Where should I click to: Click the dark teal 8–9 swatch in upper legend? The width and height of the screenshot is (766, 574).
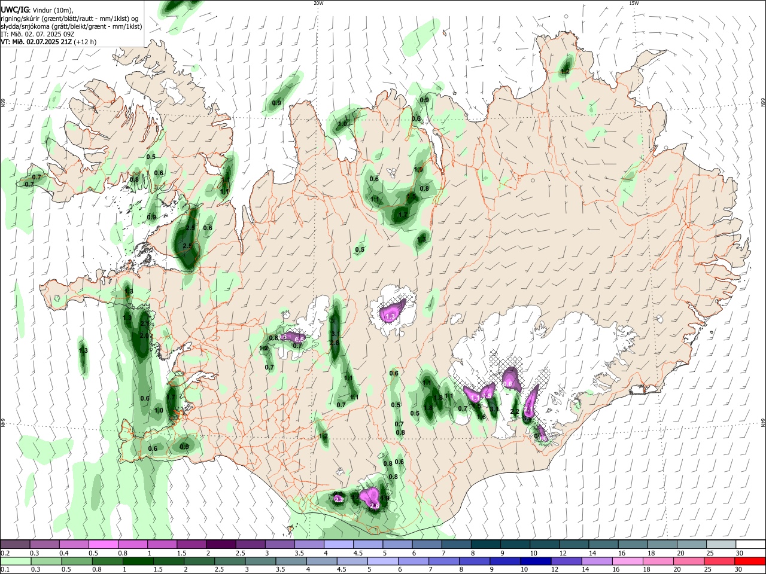(x=487, y=545)
